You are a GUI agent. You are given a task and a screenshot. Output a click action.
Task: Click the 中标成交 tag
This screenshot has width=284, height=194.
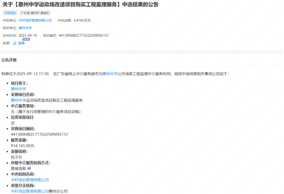(x=10, y=13)
